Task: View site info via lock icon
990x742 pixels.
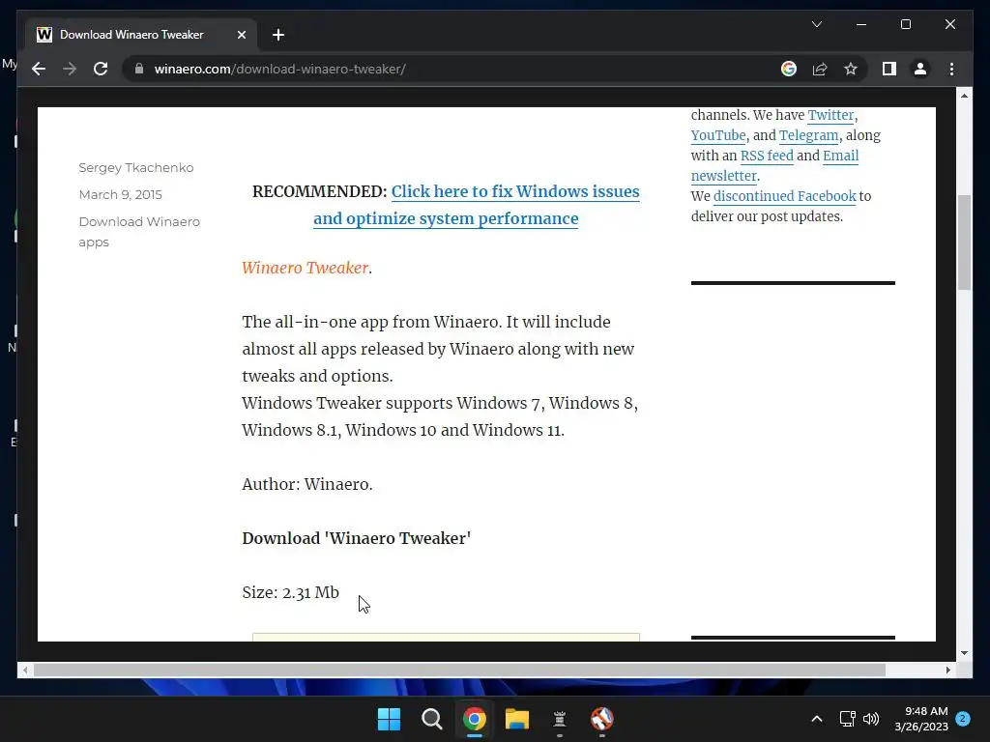Action: [139, 69]
